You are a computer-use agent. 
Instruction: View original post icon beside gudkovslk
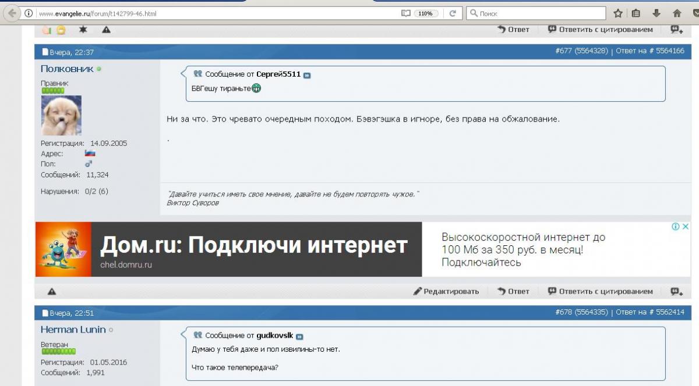coord(299,337)
